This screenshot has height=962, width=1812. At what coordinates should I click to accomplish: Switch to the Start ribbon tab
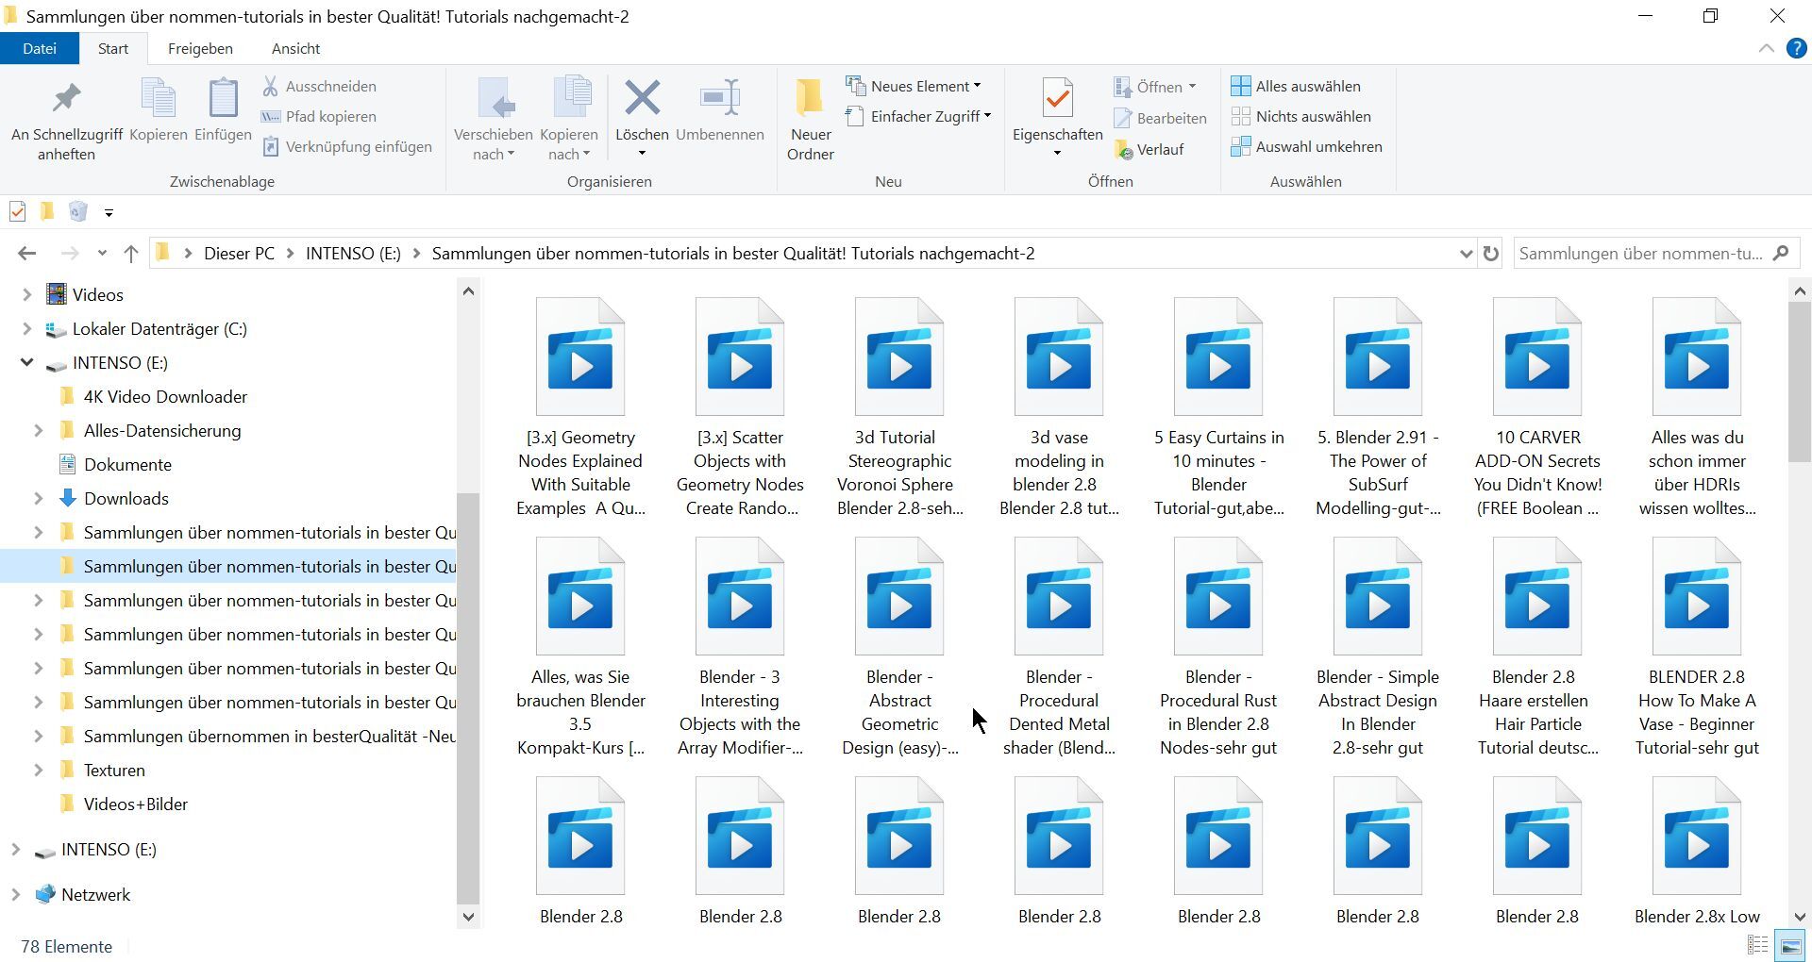[x=113, y=48]
